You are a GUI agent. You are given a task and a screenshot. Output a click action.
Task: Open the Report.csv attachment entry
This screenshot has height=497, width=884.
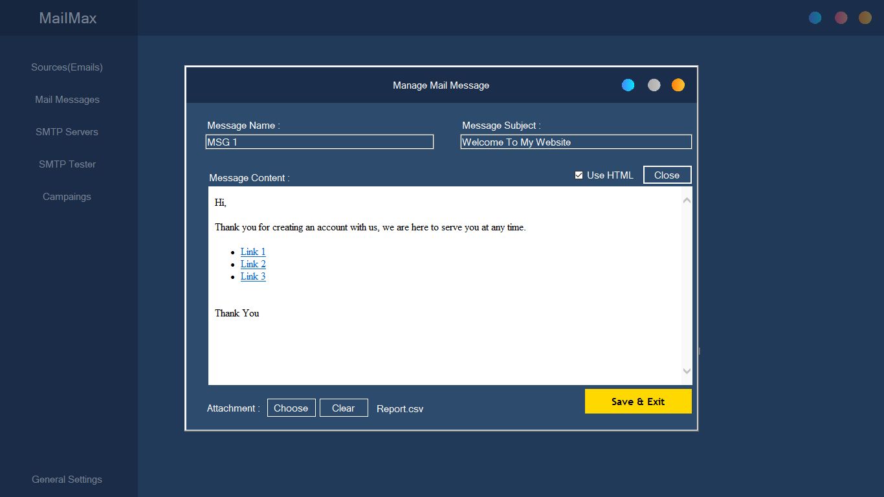pos(400,408)
